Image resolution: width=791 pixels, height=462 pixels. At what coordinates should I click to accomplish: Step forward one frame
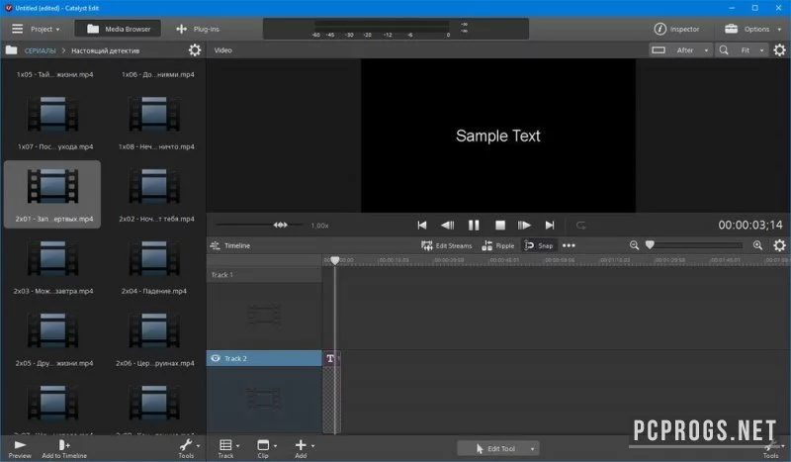pos(524,226)
